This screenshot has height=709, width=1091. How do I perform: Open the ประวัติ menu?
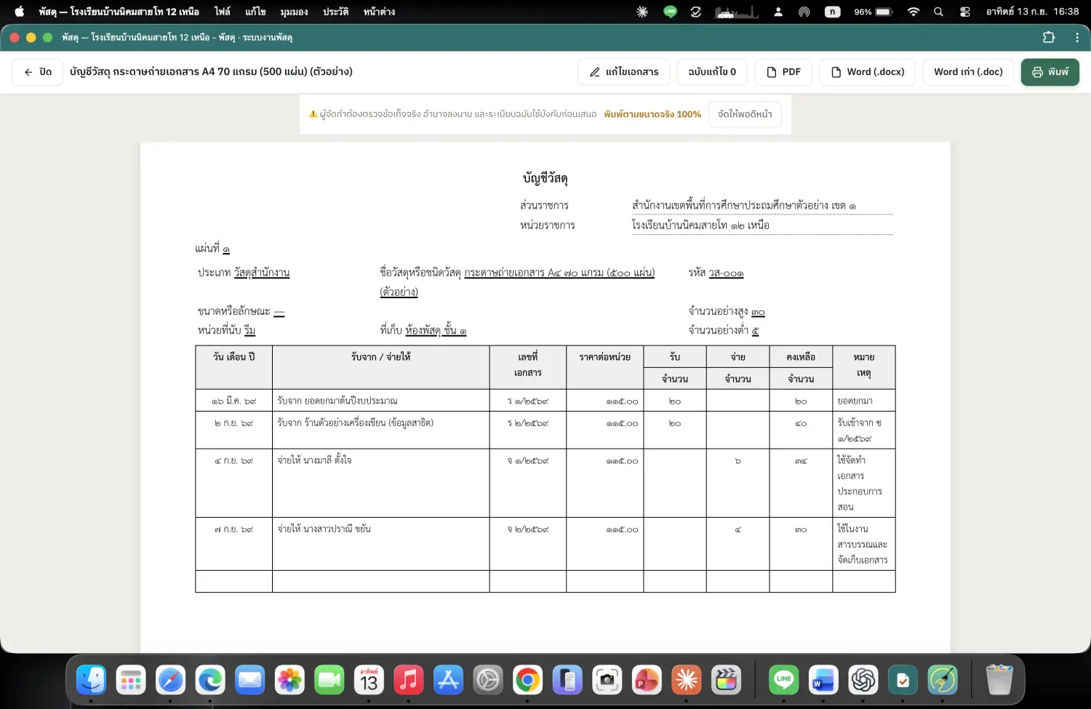click(x=335, y=12)
